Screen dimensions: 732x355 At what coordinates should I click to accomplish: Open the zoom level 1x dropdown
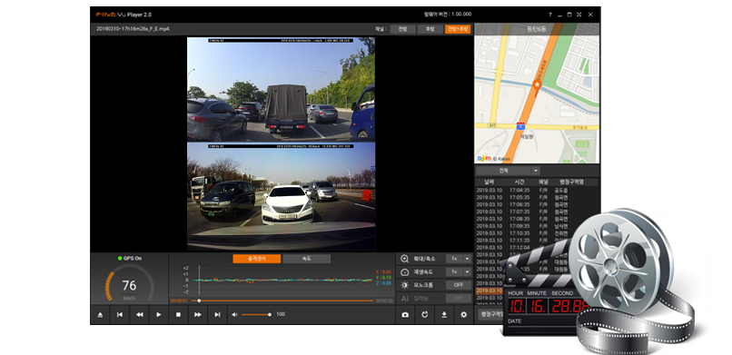459,259
